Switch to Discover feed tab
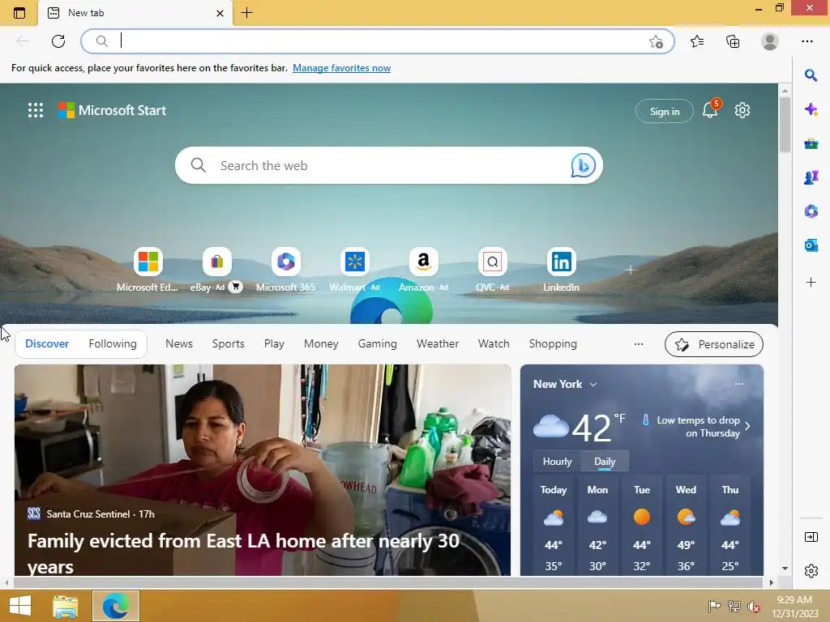Image resolution: width=830 pixels, height=622 pixels. (x=47, y=343)
